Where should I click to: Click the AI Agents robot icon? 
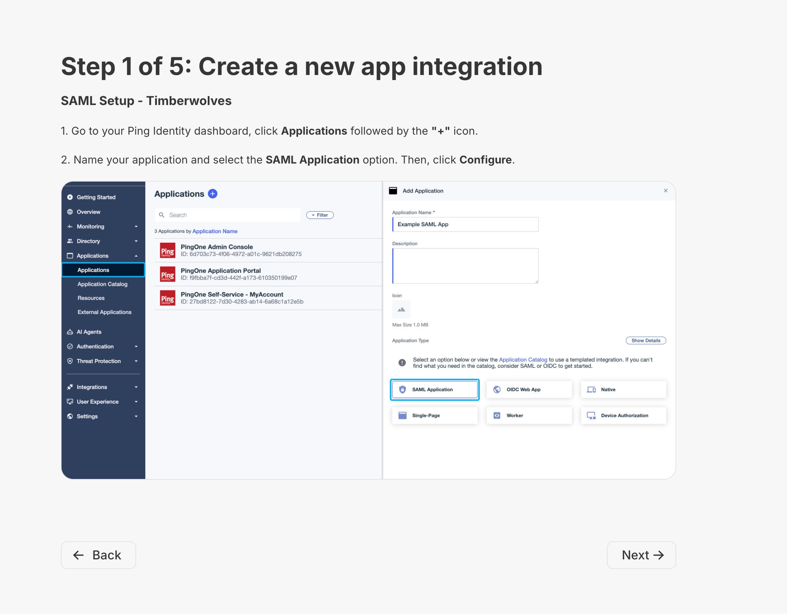70,332
